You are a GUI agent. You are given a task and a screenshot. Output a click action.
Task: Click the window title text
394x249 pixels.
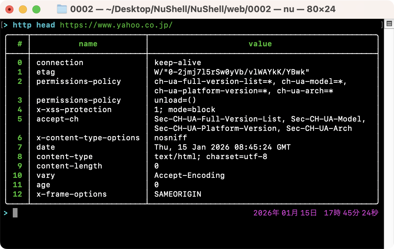(x=203, y=9)
